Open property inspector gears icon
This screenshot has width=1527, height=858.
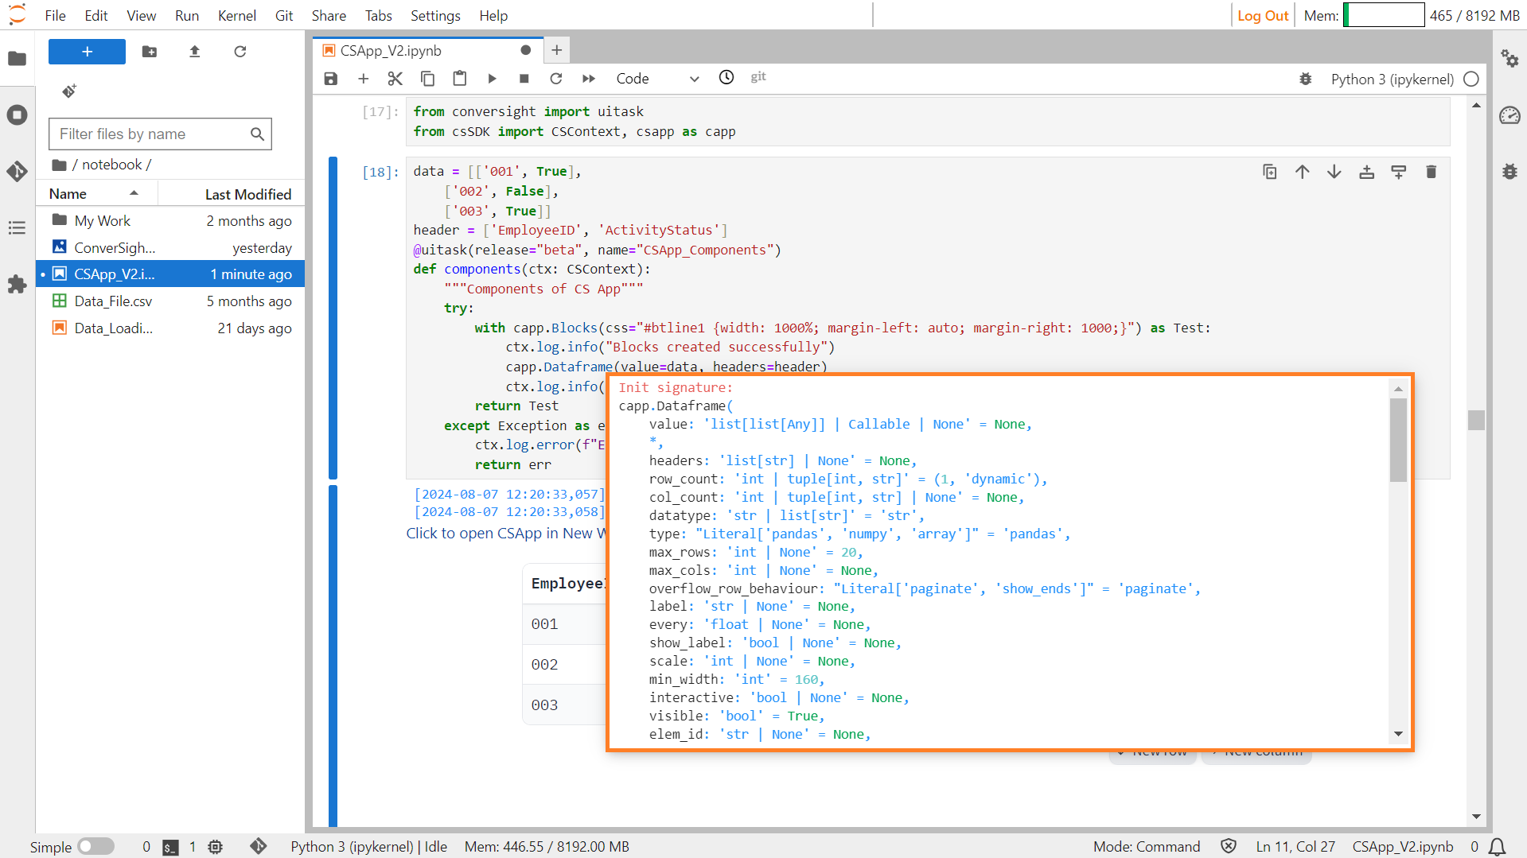click(1509, 58)
